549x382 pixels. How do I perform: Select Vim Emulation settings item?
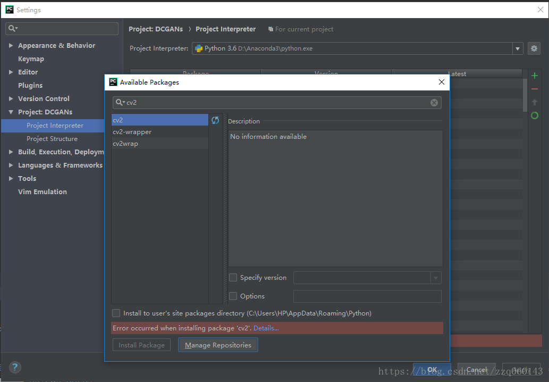(x=43, y=192)
